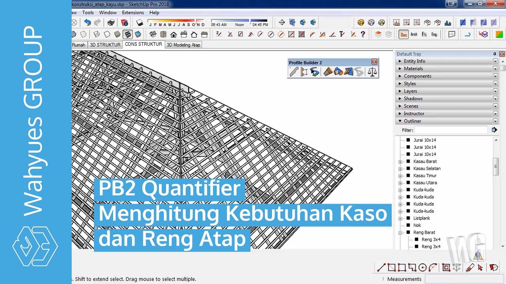Click the Offset square tool icon
The image size is (506, 284).
(446, 267)
